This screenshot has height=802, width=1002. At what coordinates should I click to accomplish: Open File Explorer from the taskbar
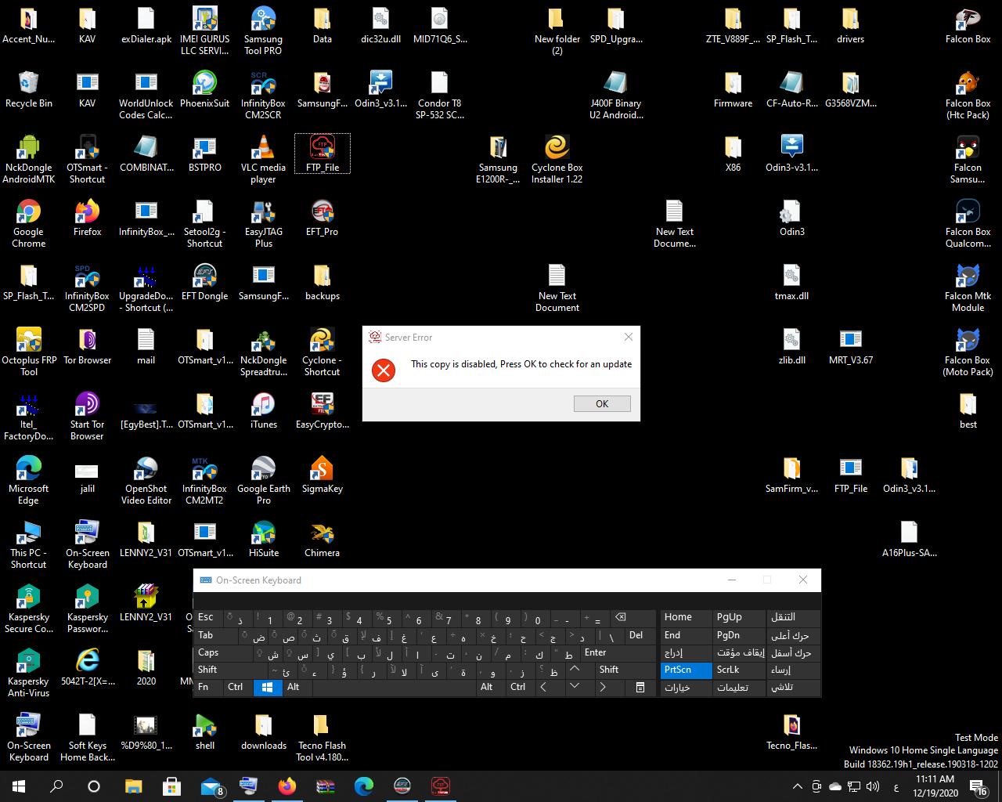(x=134, y=786)
